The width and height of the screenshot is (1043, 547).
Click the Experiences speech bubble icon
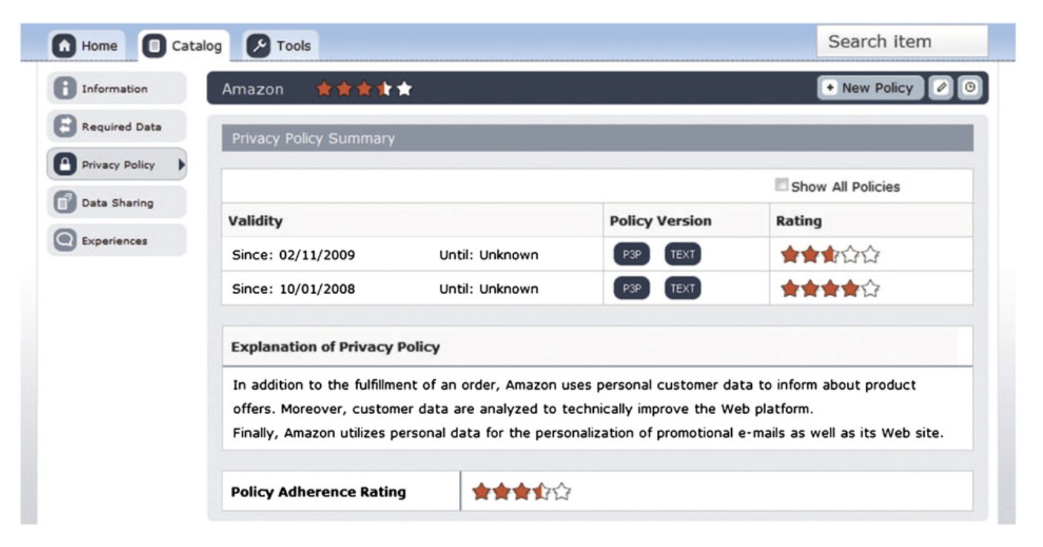(65, 240)
